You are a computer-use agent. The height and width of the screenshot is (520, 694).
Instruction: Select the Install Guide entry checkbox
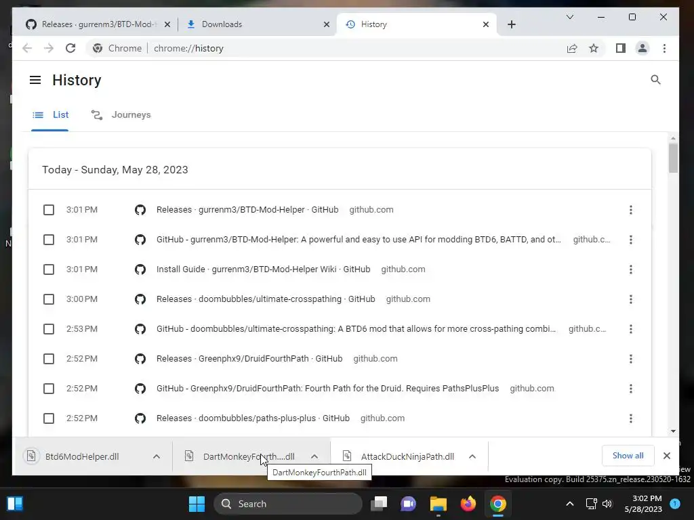(49, 269)
